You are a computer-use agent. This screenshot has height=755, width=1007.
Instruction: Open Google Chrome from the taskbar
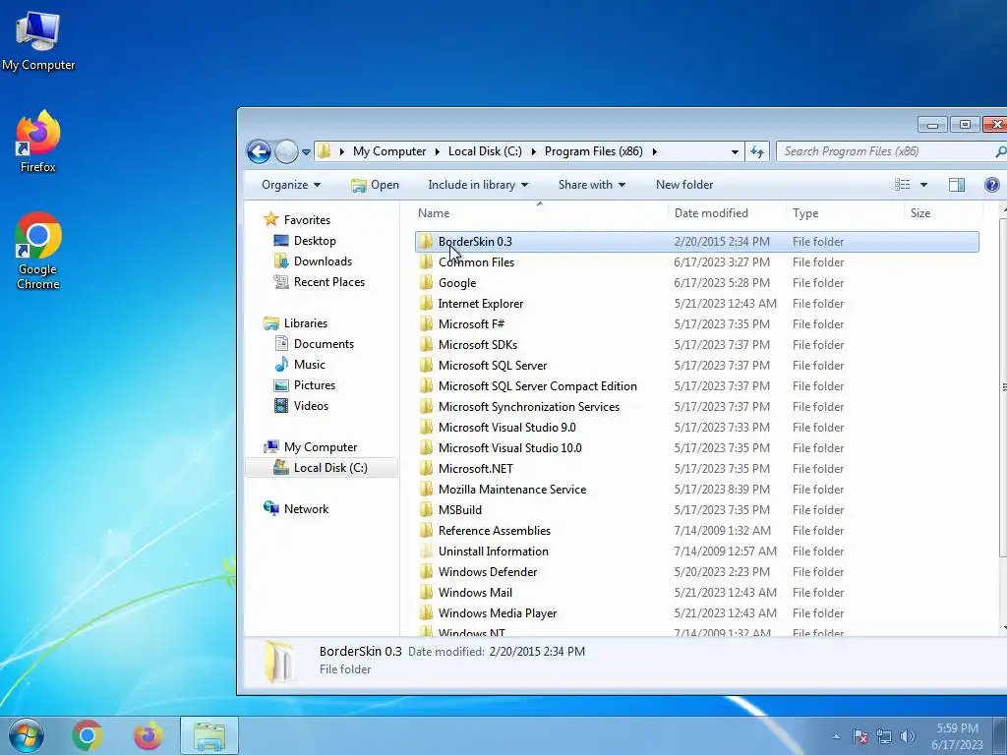coord(88,735)
